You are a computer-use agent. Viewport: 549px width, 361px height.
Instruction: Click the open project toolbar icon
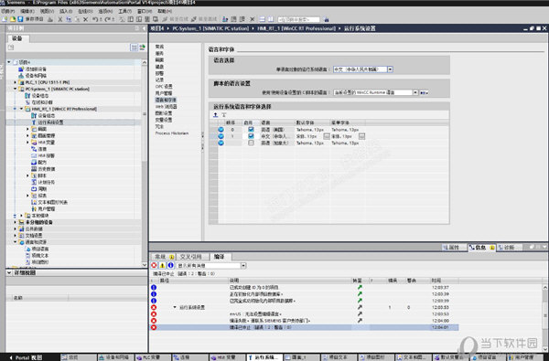pyautogui.click(x=12, y=19)
